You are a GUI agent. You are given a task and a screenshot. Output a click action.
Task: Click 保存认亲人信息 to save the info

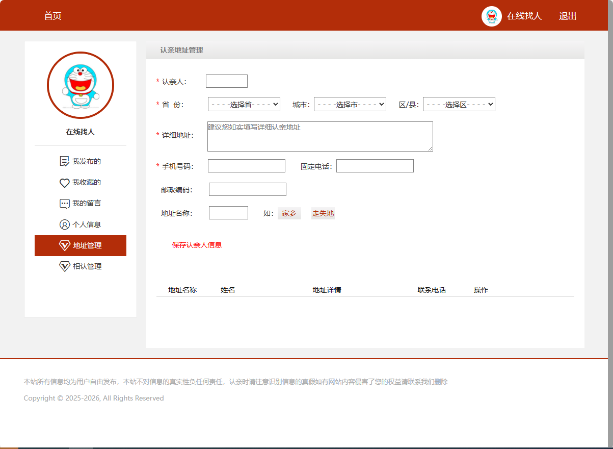point(197,245)
